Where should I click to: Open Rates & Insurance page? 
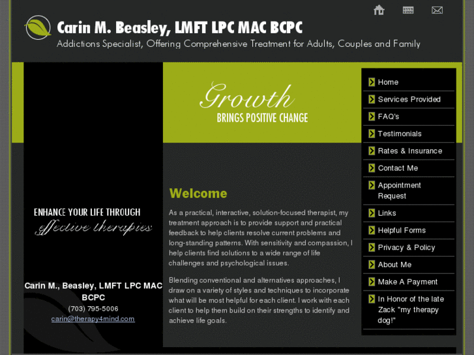click(410, 151)
